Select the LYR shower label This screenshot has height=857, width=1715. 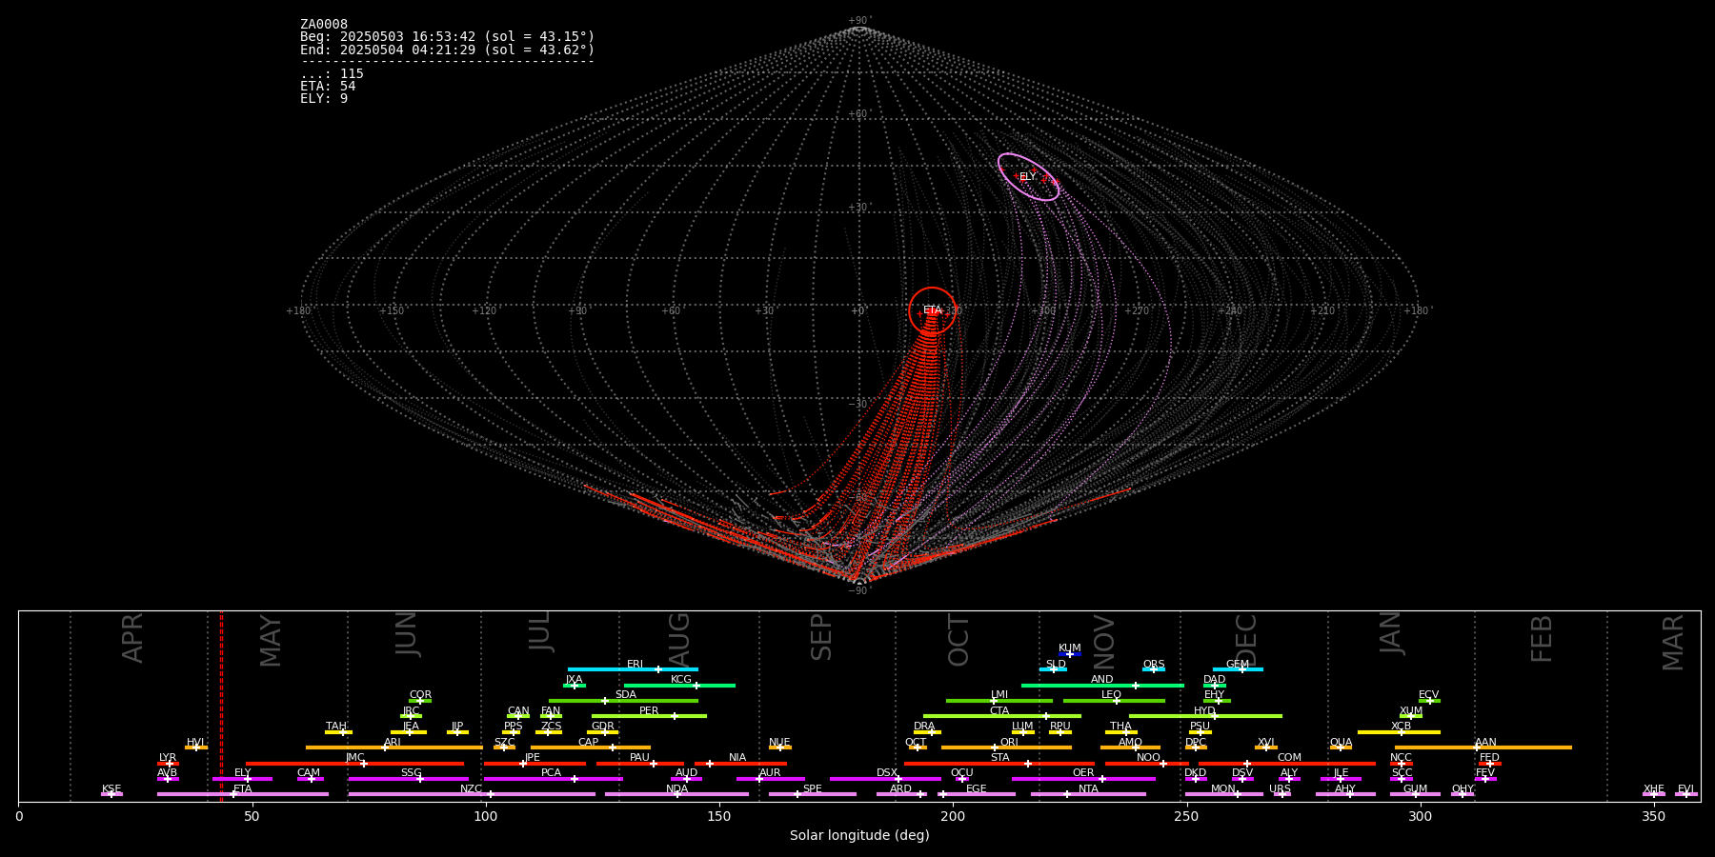(168, 758)
